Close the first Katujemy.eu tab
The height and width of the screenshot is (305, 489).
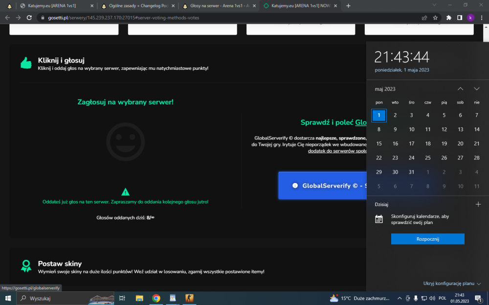click(x=92, y=5)
